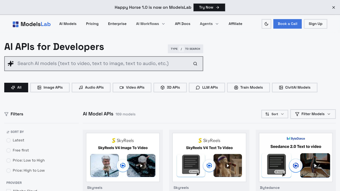Click the Skyreels provider label under Image To Video

[x=95, y=188]
